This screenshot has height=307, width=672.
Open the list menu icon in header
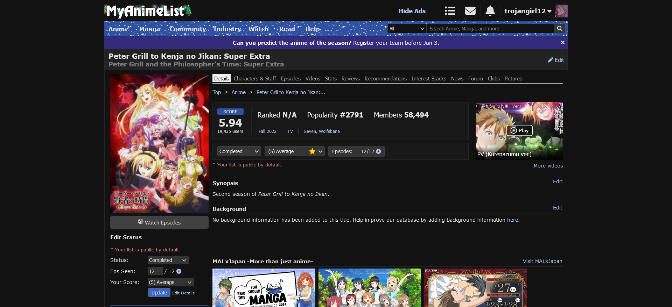coord(450,11)
